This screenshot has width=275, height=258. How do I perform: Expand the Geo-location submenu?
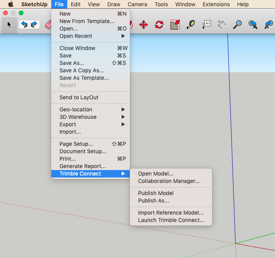90,109
